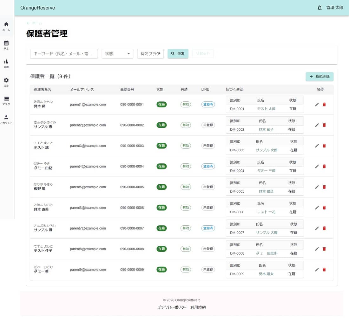Edit parent5@example.com row with pencil icon
349x322 pixels.
(317, 187)
